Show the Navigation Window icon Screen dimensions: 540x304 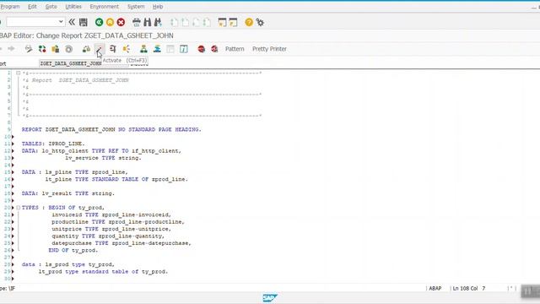pos(157,49)
